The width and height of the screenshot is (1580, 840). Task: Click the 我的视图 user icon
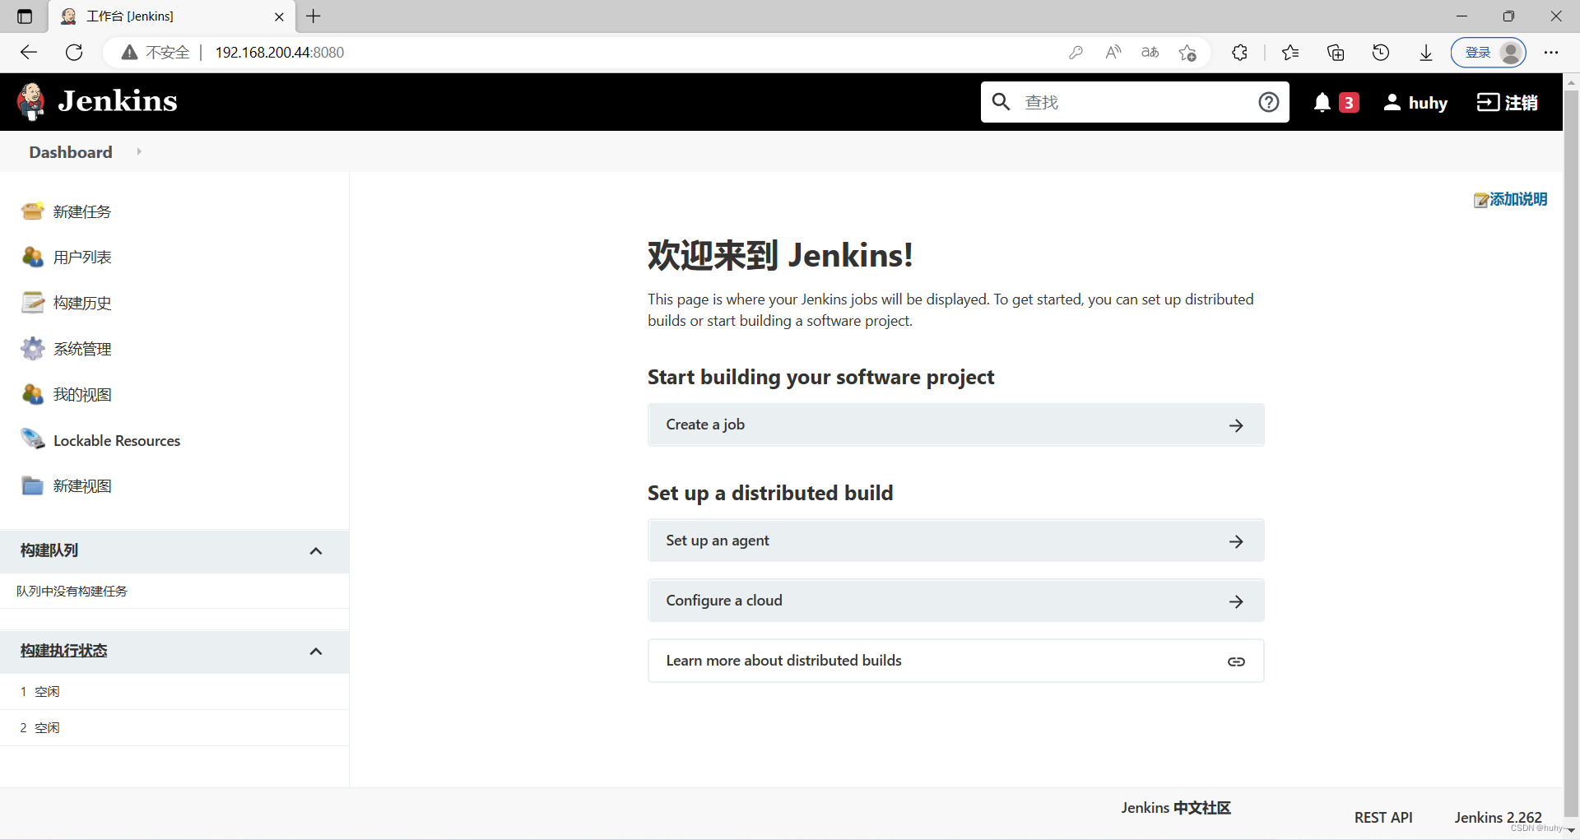point(33,394)
